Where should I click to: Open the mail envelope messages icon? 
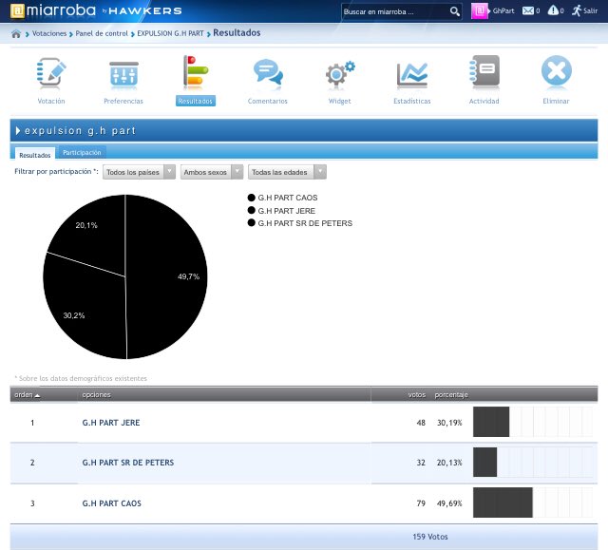[528, 10]
